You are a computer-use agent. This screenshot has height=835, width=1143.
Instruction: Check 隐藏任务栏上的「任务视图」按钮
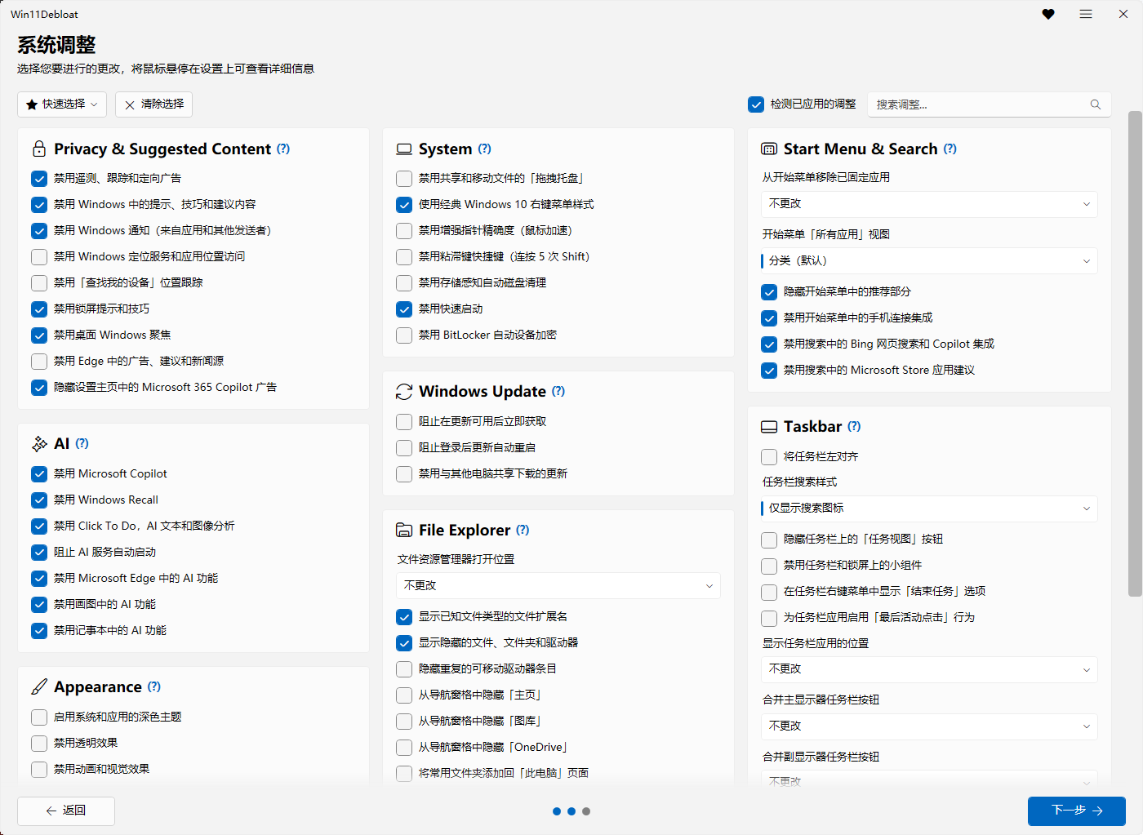(769, 540)
